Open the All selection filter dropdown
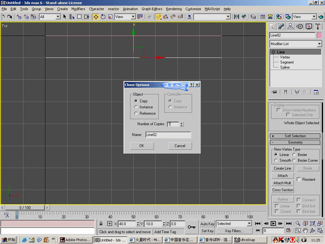This screenshot has width=325, height=244. click(x=58, y=17)
